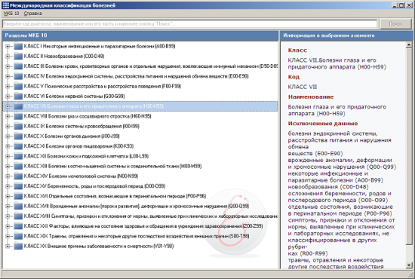This screenshot has width=415, height=279.
Task: Select КЛАСС XVII Врожденные аномалии tree item
Action: pyautogui.click(x=137, y=207)
